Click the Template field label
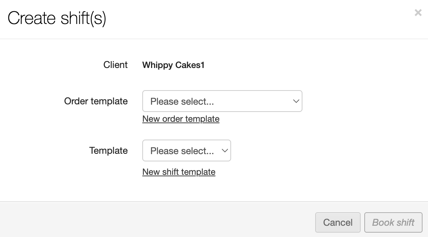Screen dimensions: 428x237 [108, 150]
